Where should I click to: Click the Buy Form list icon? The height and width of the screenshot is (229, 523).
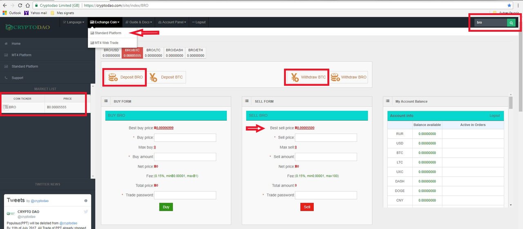tap(106, 101)
